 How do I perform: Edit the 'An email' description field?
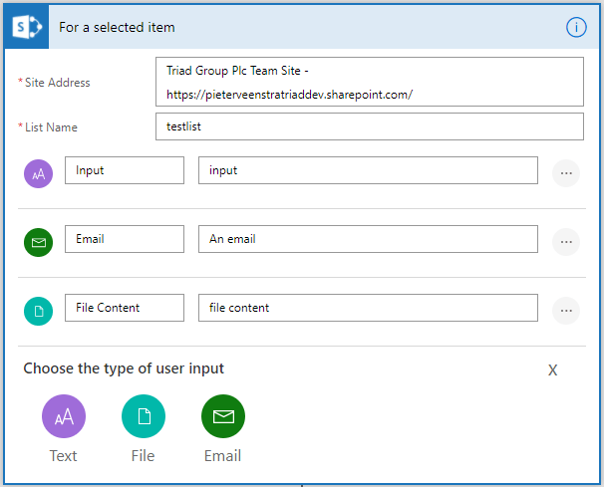(368, 239)
